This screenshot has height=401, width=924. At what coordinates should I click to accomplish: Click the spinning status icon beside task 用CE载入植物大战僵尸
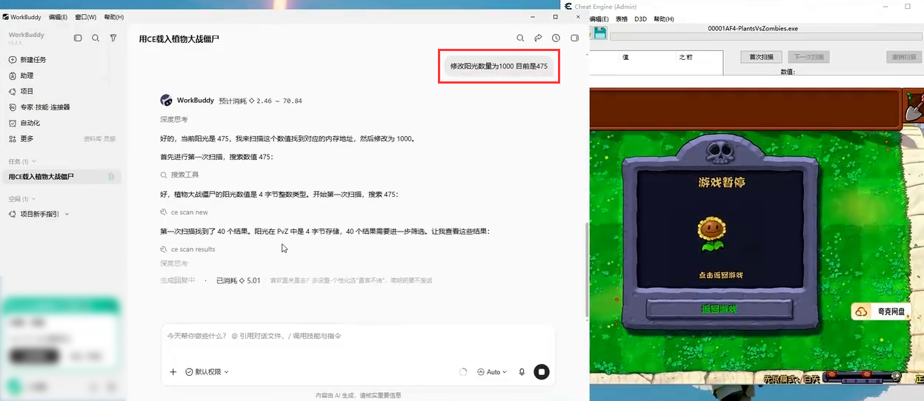tap(111, 177)
